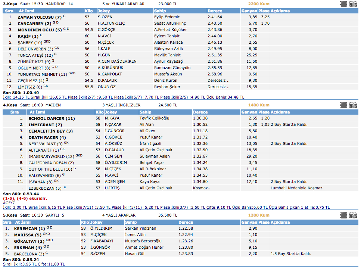Select horse SCHOOL DANCER (11)
364x267 pixels.
coord(52,118)
